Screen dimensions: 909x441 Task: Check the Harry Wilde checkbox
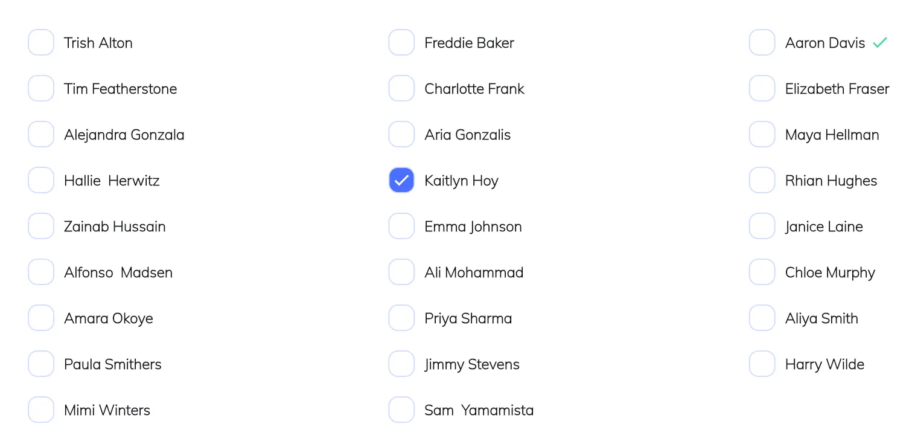point(762,364)
